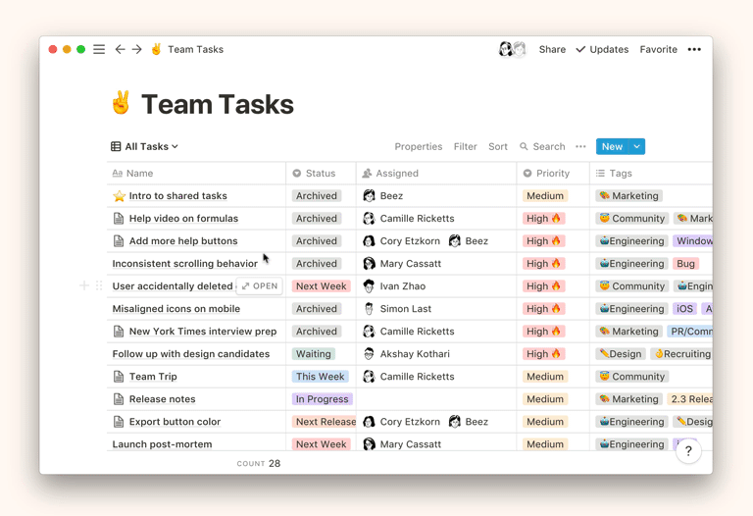Image resolution: width=753 pixels, height=516 pixels.
Task: Select the In Progress status tag
Action: [x=322, y=399]
